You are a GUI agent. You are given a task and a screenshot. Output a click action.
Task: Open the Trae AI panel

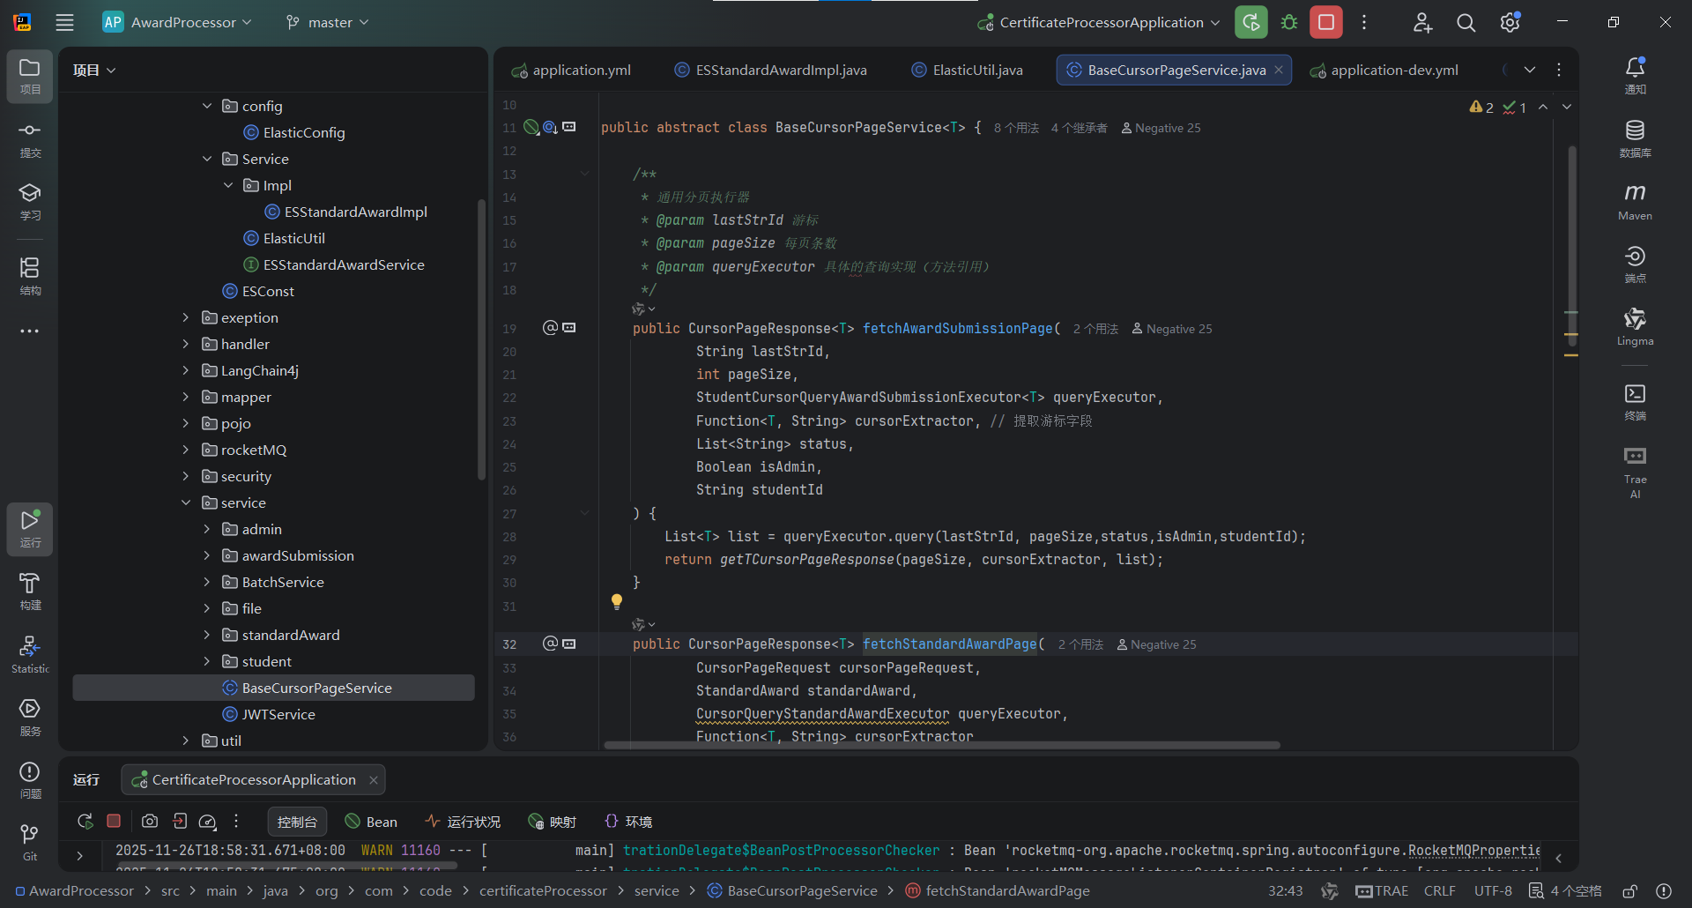tap(1636, 472)
